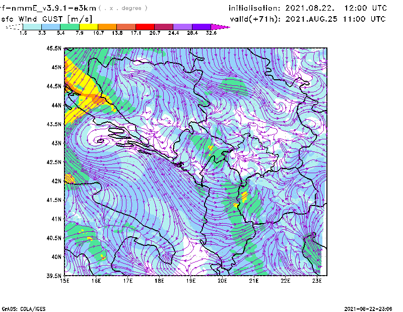Click the red 17.1–20.7 legend swatch
Screen dimensions: 403x312
click(x=145, y=27)
